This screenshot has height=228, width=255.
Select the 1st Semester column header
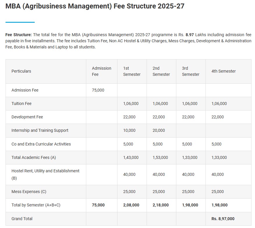[132, 71]
